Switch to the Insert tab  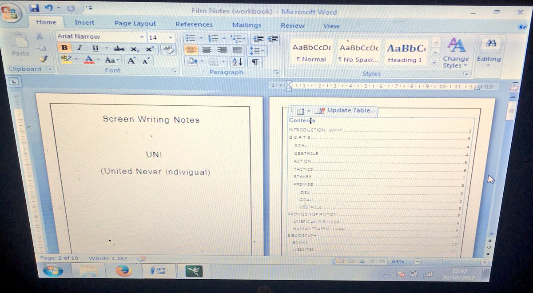click(x=84, y=22)
